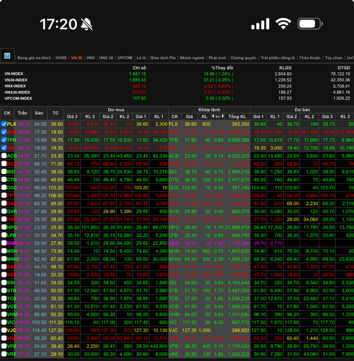Tick the MSN row checkbox
The image size is (354, 361).
[x=4, y=251]
